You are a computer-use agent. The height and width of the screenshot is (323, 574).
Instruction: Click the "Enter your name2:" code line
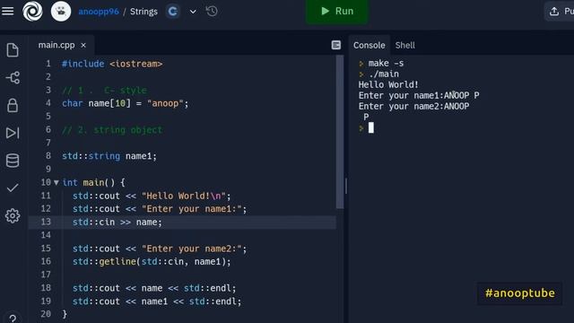coord(160,249)
